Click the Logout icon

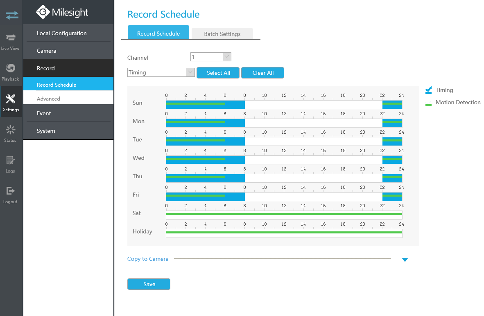(x=11, y=191)
